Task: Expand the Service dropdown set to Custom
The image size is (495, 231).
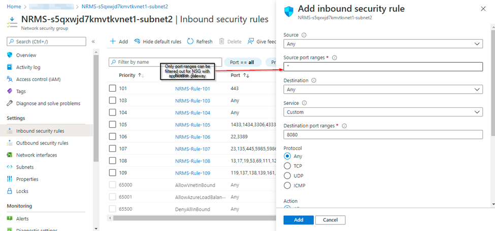Action: click(x=383, y=112)
